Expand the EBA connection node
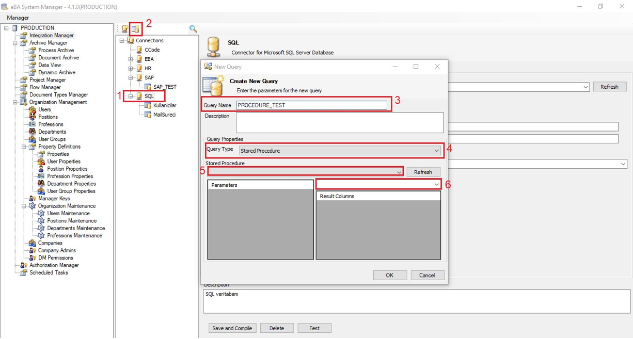 coord(131,59)
